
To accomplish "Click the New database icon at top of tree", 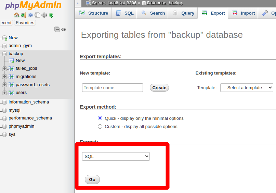I will tap(5, 38).
